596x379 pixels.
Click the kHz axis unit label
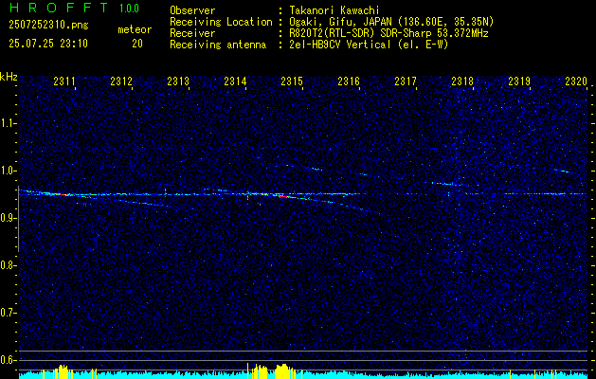[x=9, y=77]
